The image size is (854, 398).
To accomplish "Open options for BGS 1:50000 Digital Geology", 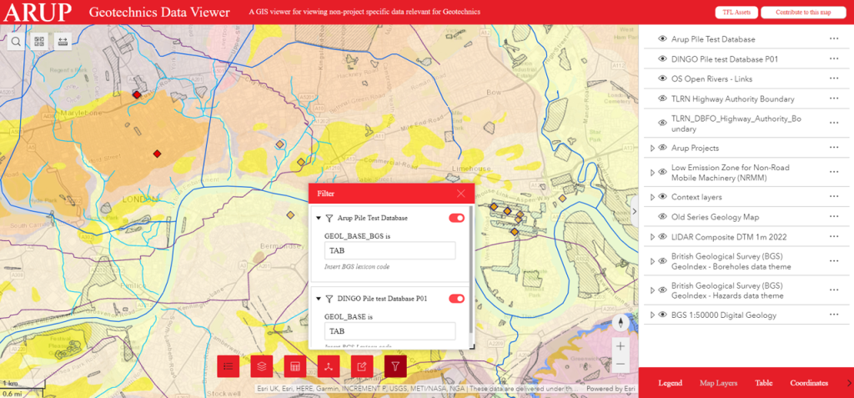I will (834, 315).
